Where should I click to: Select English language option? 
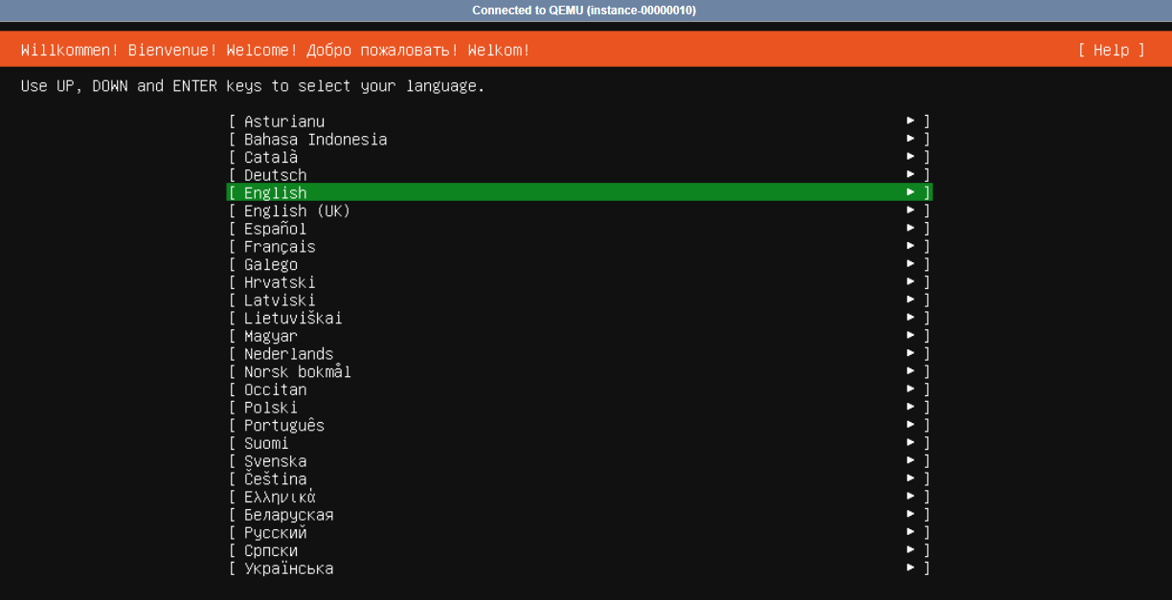tap(276, 192)
